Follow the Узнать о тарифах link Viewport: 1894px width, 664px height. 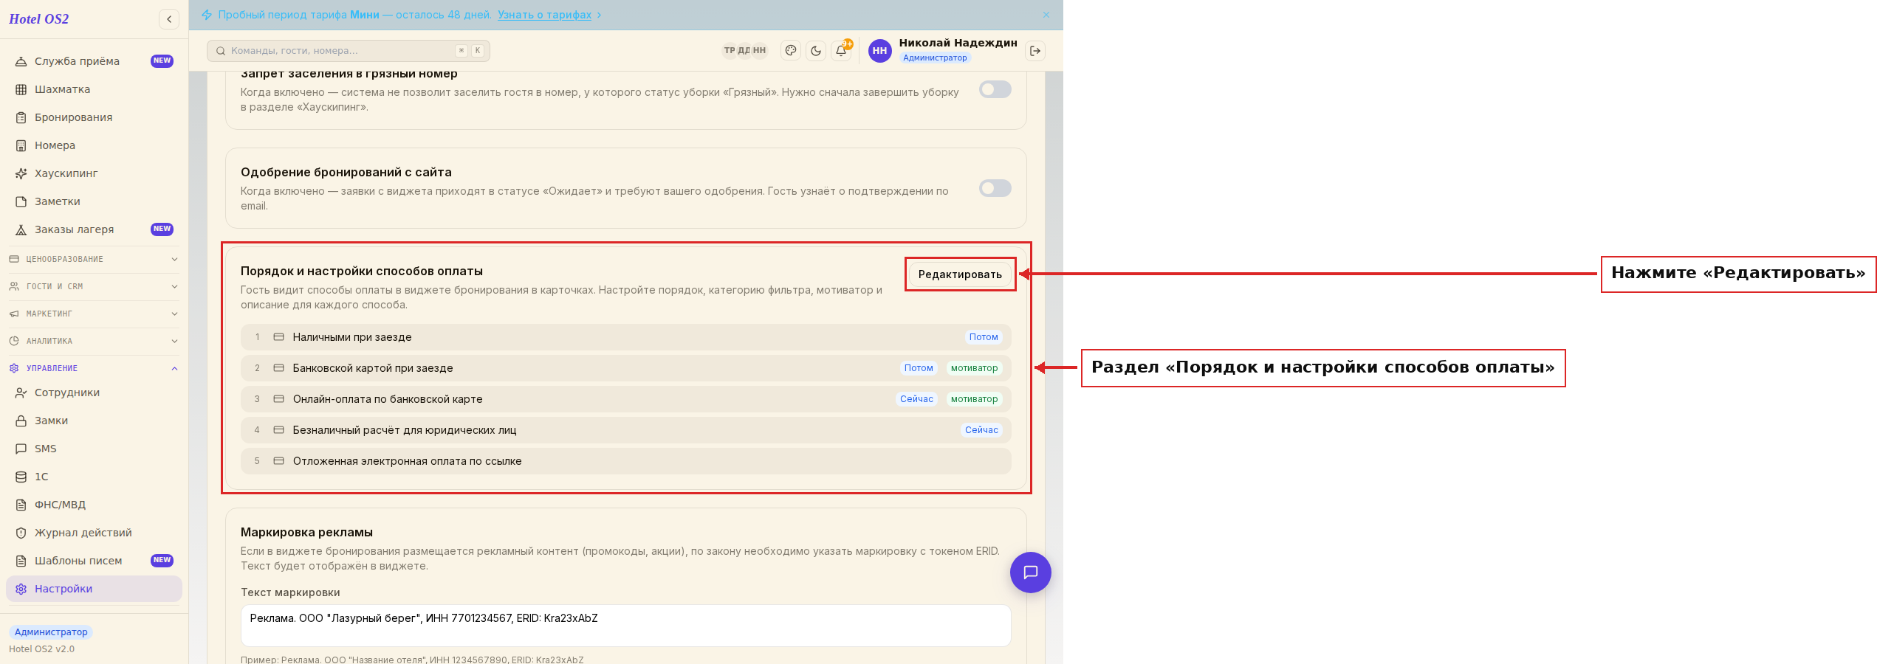coord(544,15)
